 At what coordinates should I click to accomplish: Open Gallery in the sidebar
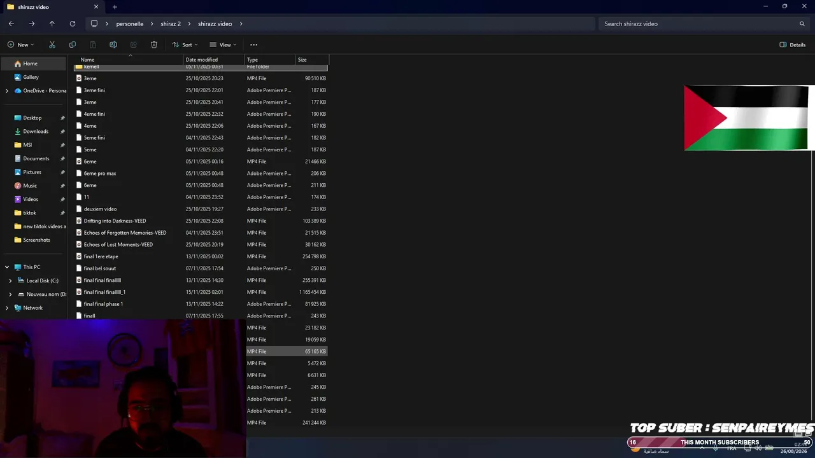[x=31, y=77]
